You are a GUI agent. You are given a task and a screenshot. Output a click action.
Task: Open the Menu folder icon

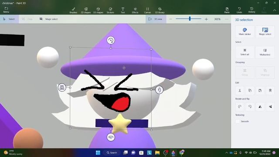coord(6,10)
